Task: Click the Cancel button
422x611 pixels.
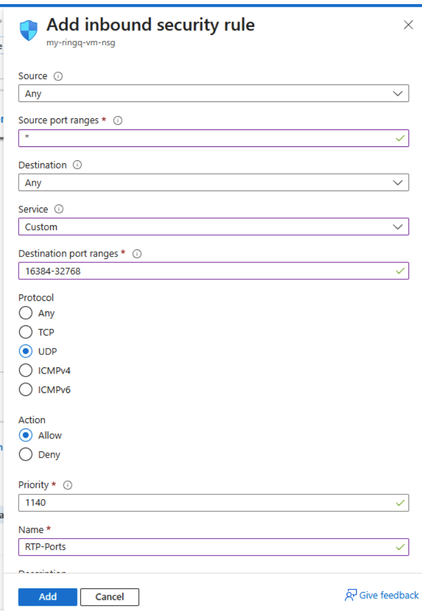Action: point(110,596)
